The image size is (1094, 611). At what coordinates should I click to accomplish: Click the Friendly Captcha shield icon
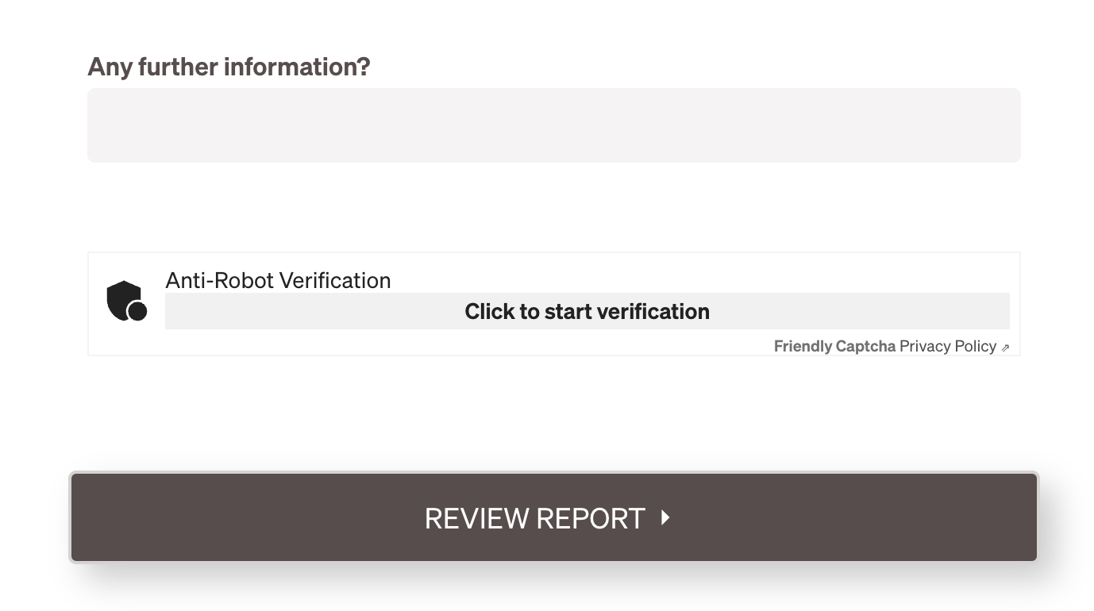[127, 301]
